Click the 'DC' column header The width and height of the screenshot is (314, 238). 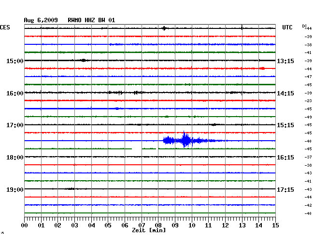(304, 26)
